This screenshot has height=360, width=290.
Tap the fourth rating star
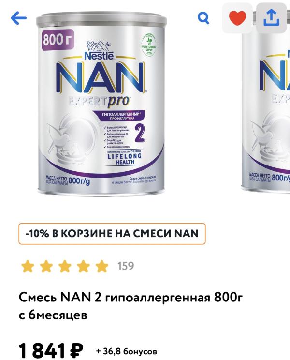(83, 266)
